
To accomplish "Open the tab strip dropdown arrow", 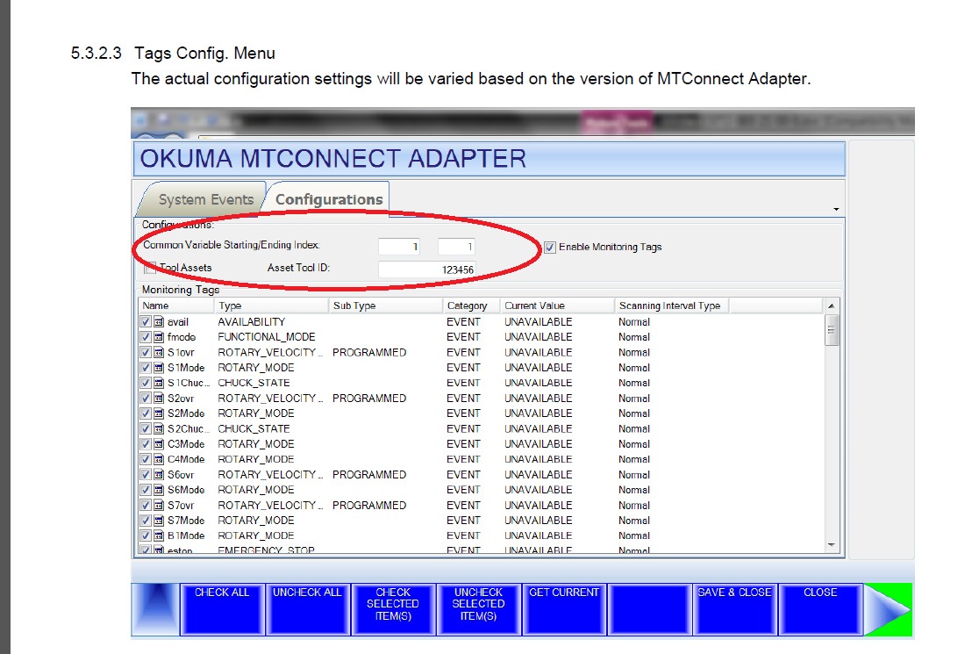I will coord(836,210).
